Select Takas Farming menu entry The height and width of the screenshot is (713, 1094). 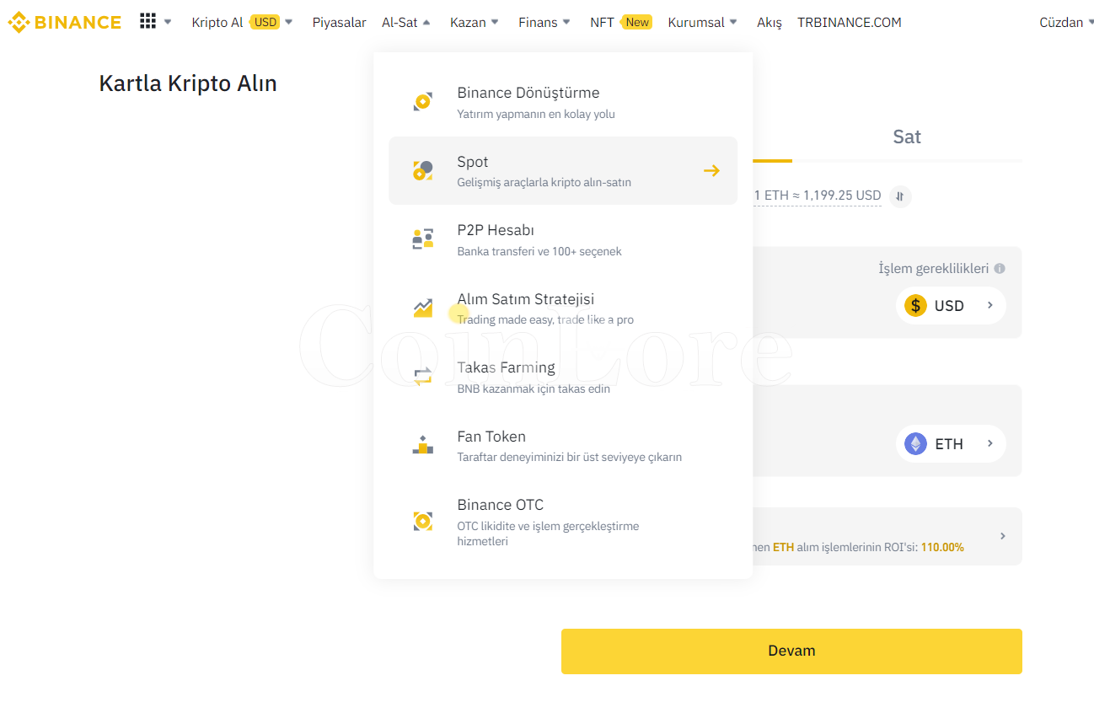[563, 377]
